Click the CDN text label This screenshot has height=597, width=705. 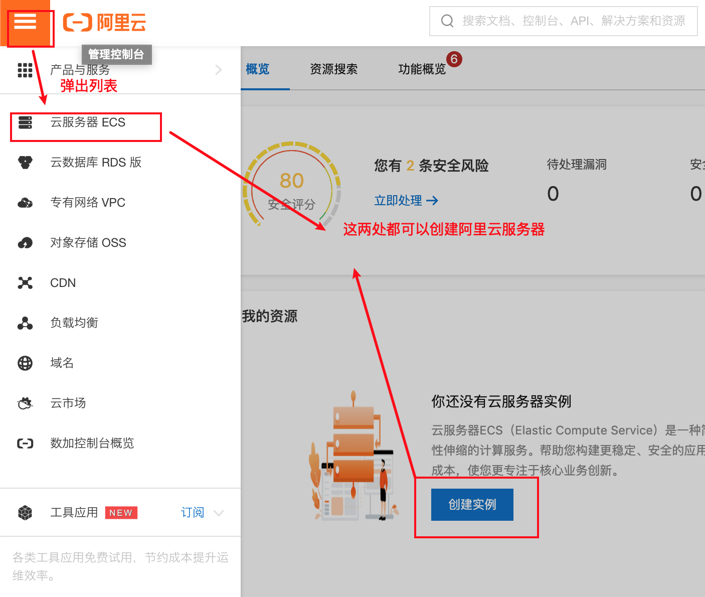63,283
